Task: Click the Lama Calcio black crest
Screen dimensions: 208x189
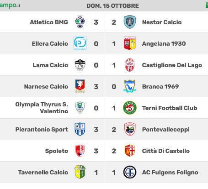Action: coord(80,65)
